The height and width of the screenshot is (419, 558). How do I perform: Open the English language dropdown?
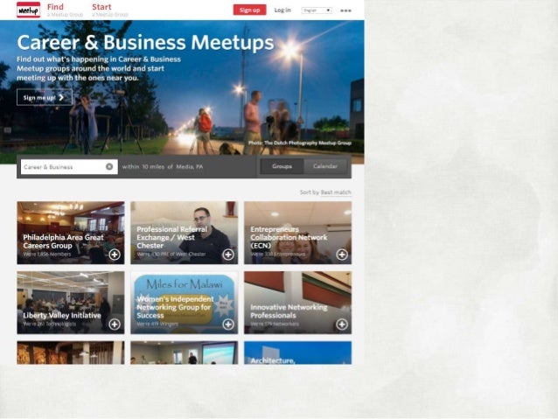click(x=317, y=10)
